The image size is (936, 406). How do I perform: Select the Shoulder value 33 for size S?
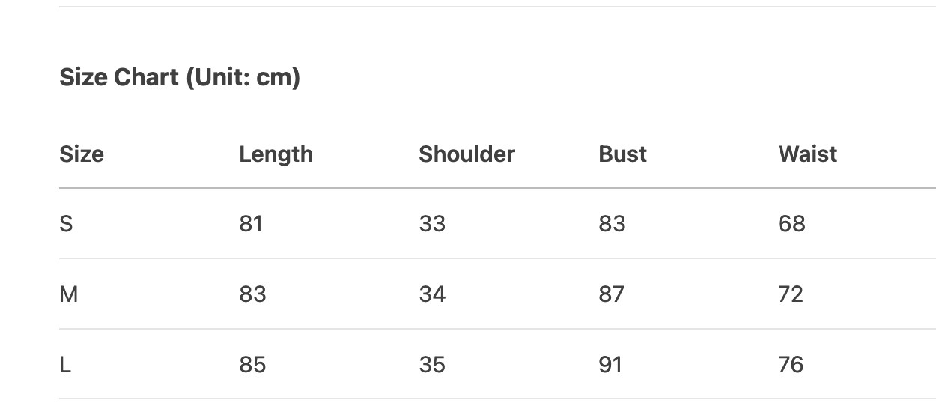pos(432,224)
